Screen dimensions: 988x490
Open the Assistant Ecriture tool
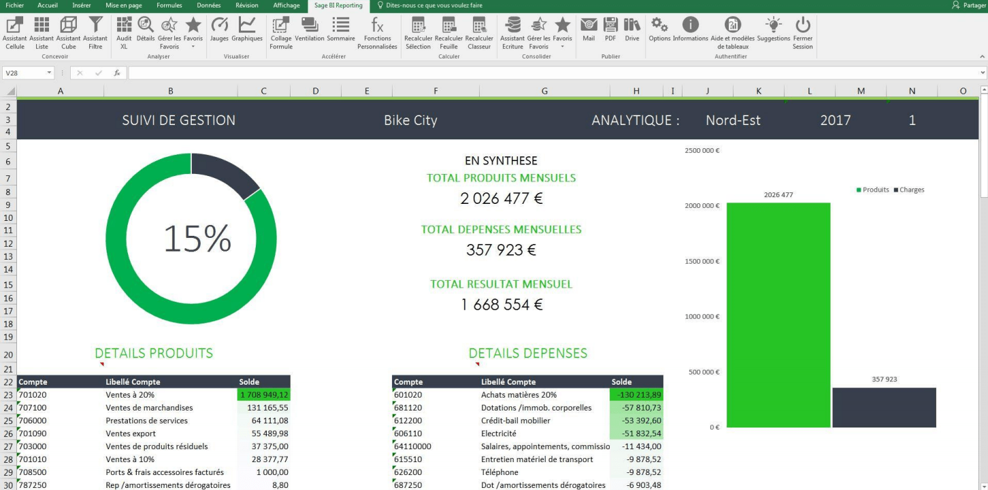click(512, 33)
